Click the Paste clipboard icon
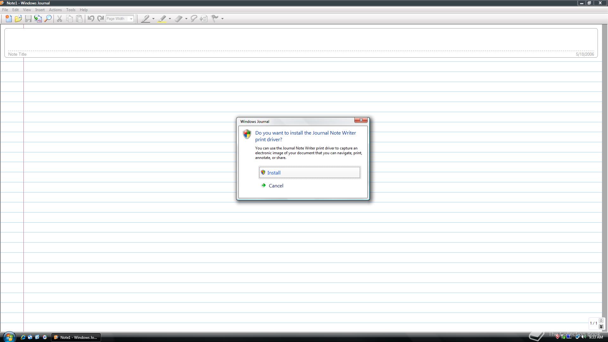 (79, 19)
